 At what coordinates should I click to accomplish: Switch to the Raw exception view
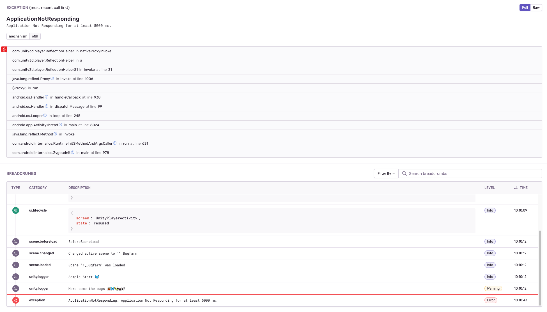(536, 8)
